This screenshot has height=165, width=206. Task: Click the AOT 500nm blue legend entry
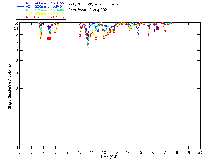[x=41, y=6]
